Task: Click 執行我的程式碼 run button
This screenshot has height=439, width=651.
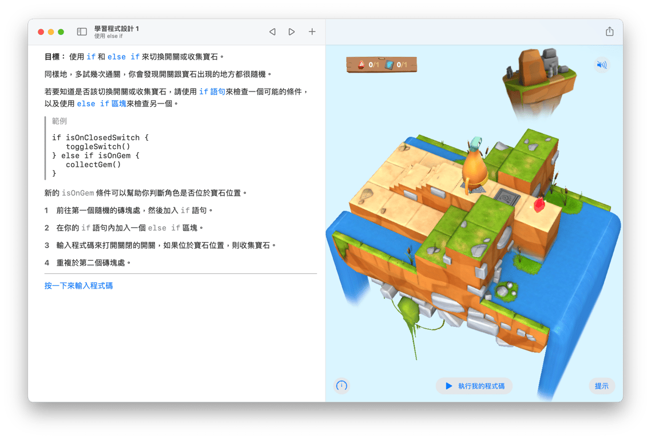Action: click(x=474, y=386)
